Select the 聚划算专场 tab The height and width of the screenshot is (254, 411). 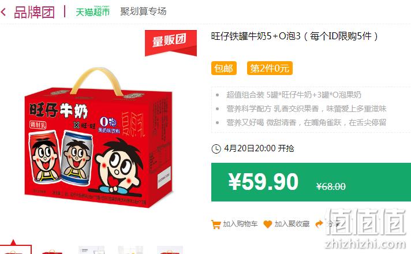pyautogui.click(x=143, y=12)
